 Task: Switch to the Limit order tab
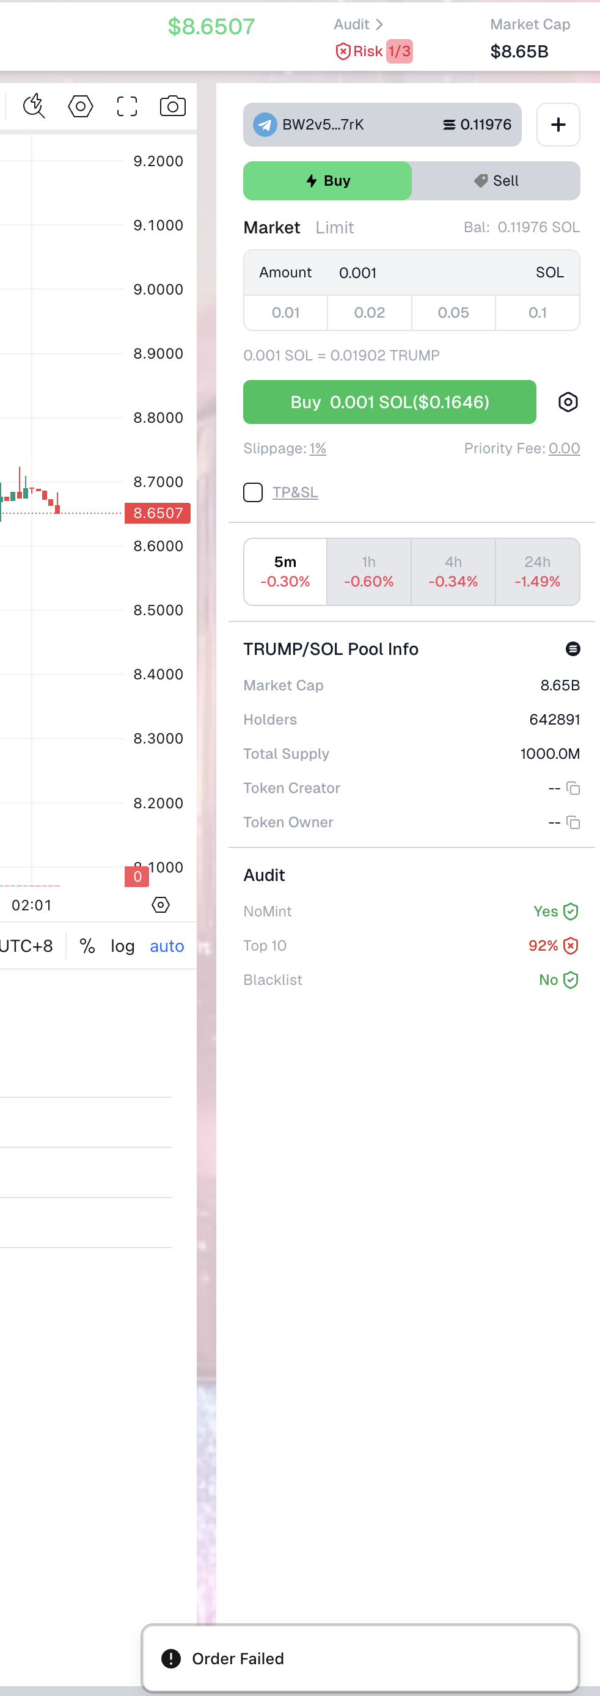coord(335,228)
